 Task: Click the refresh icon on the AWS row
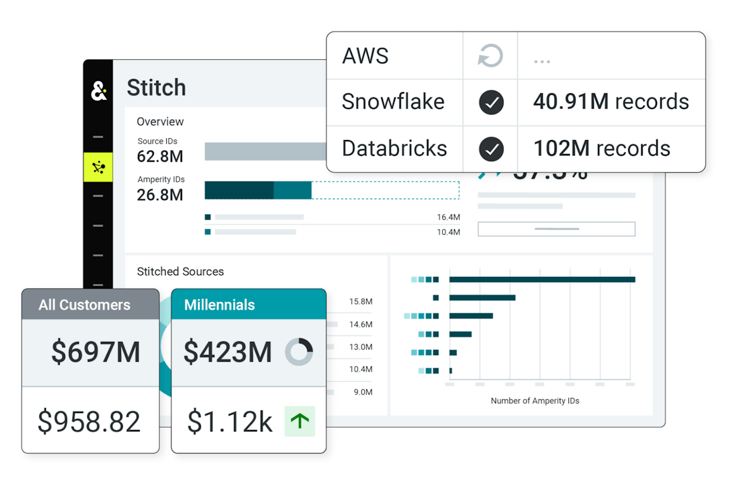(491, 56)
